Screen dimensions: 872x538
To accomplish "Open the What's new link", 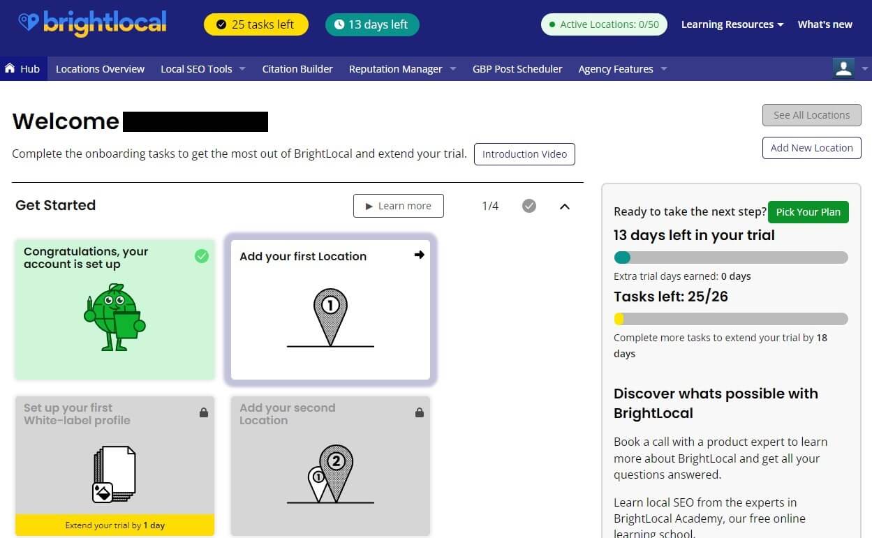I will click(x=825, y=24).
